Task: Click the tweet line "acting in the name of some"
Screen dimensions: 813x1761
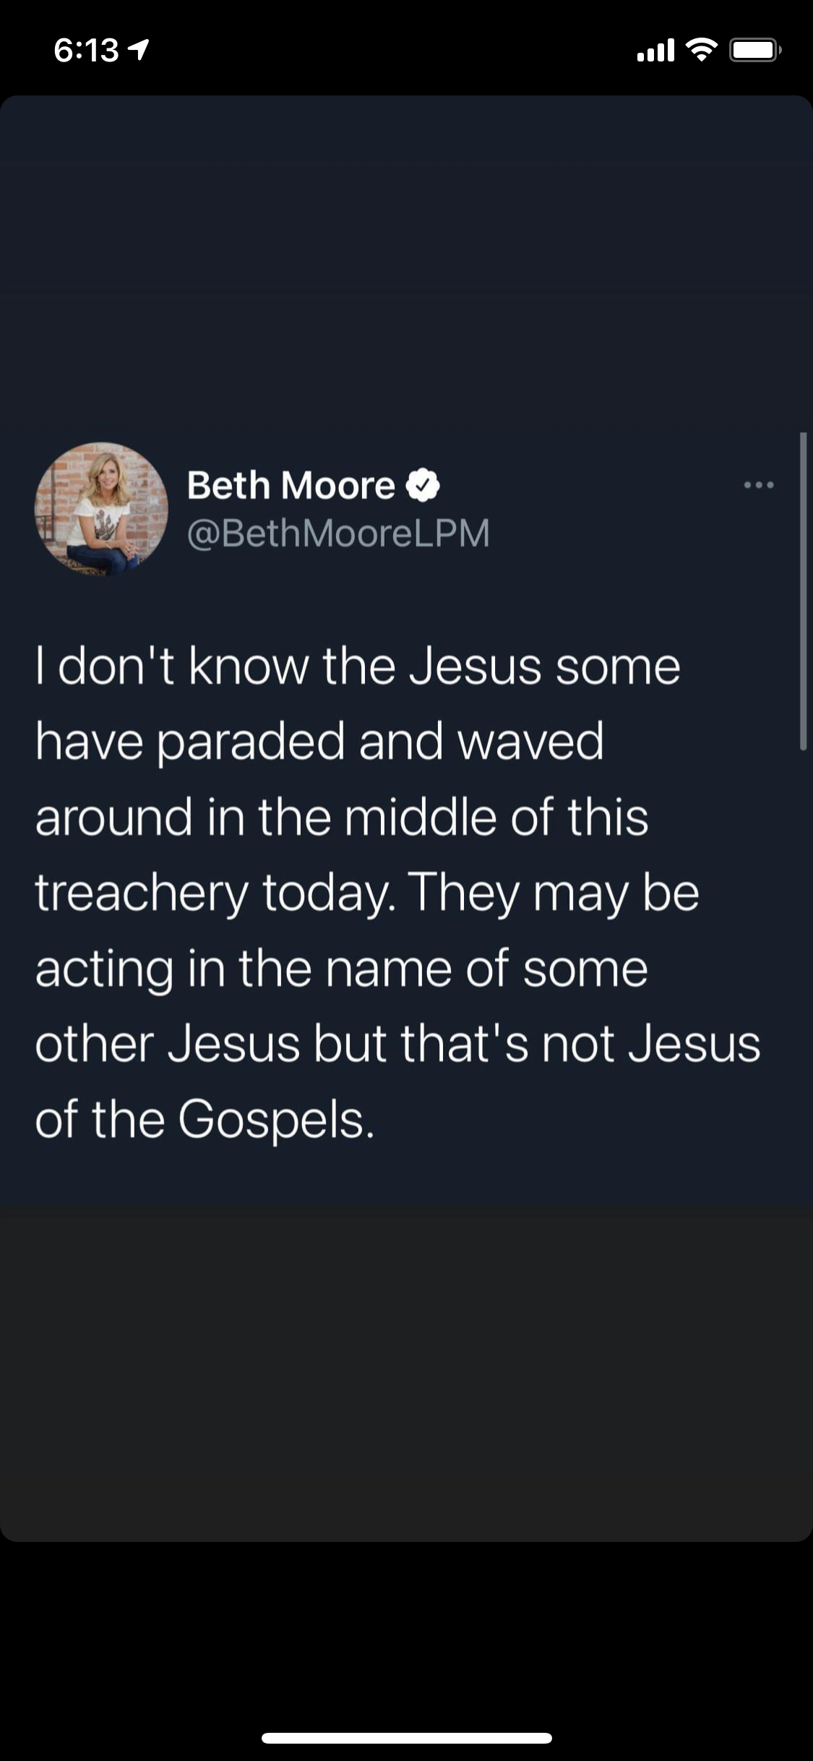Action: pyautogui.click(x=341, y=969)
